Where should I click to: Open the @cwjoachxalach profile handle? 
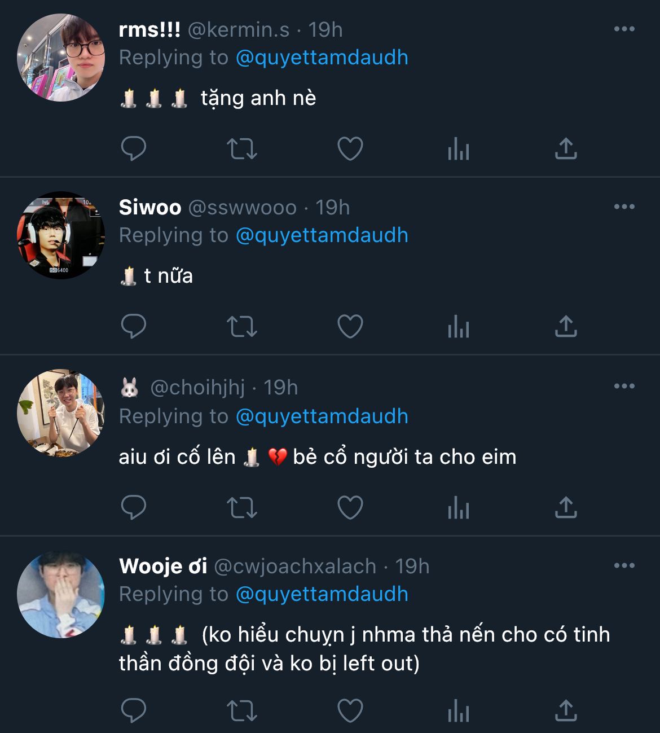[295, 566]
